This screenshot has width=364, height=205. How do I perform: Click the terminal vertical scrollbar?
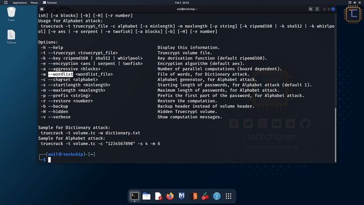[335, 135]
